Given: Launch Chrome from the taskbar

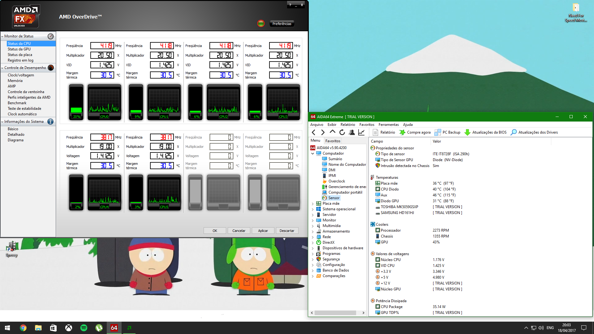Looking at the screenshot, I should click(x=23, y=328).
